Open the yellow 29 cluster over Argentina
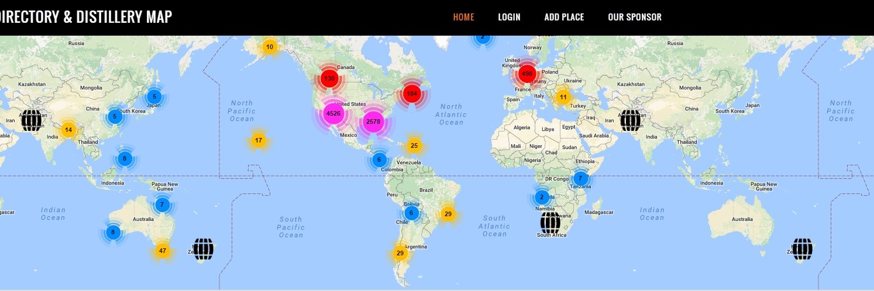Viewport: 874px width, 291px height. pos(400,253)
